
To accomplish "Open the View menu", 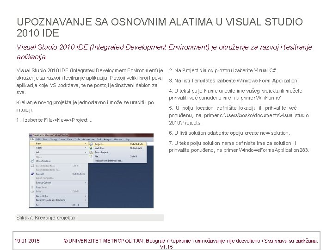I will coord(45,139).
